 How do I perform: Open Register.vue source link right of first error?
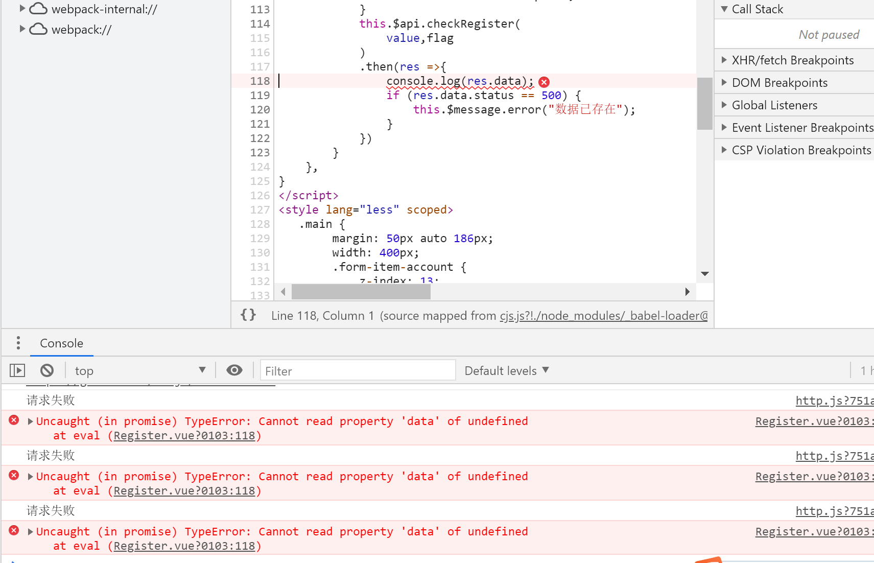tap(815, 421)
